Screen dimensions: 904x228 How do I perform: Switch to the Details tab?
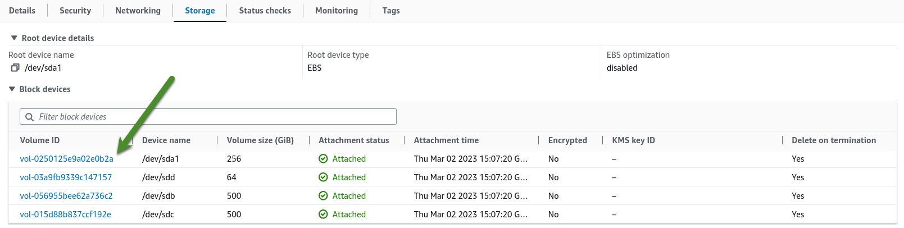point(22,11)
